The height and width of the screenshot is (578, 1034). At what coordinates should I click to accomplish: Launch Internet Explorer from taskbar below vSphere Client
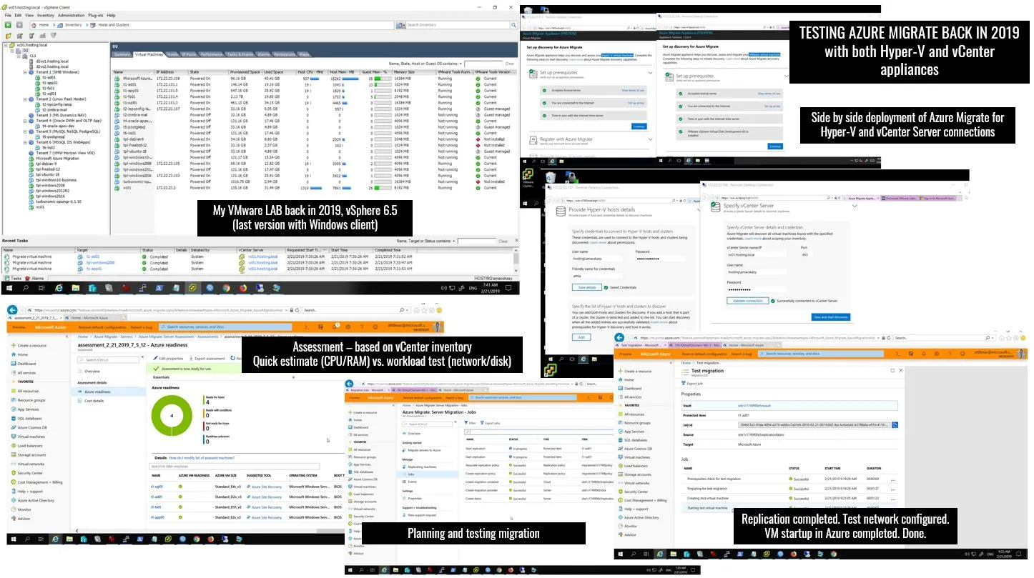click(x=59, y=287)
